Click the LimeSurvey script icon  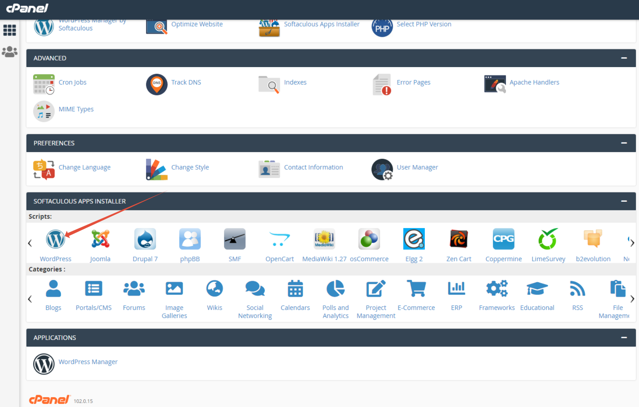pos(548,239)
